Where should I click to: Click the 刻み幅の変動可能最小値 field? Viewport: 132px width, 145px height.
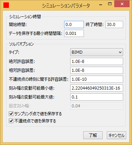pos(97,88)
